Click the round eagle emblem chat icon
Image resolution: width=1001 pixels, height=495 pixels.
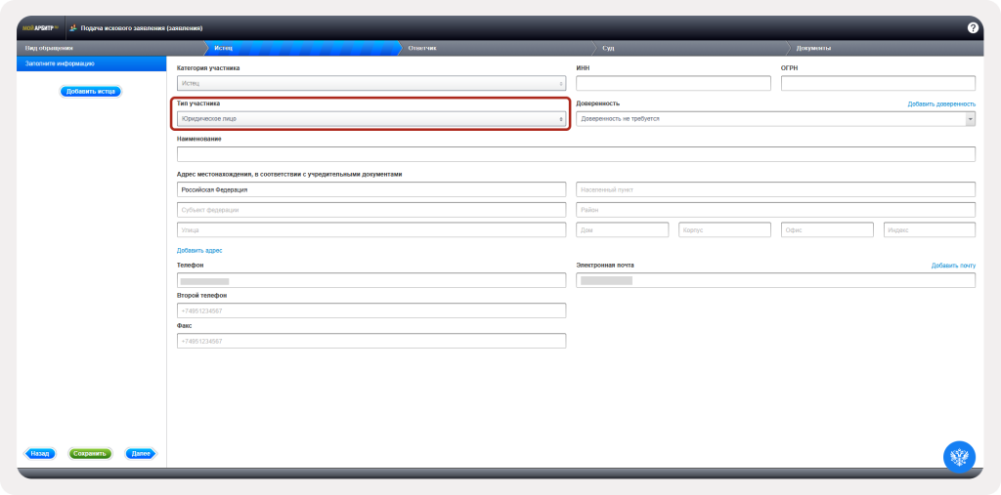[959, 458]
